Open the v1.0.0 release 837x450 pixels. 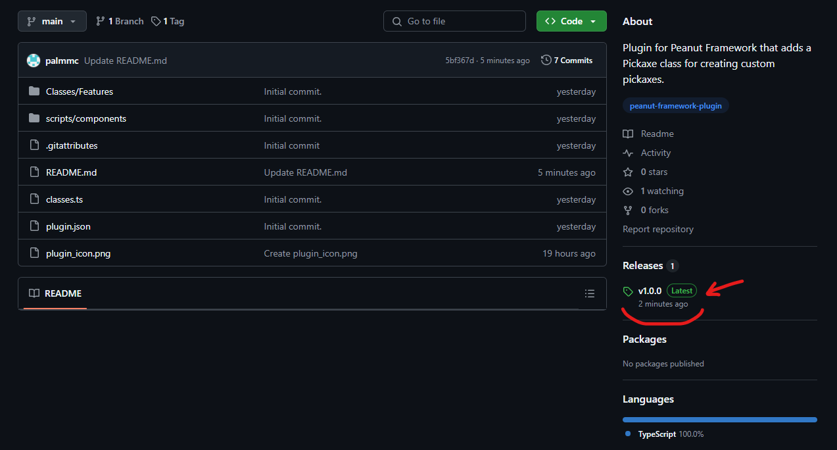(x=650, y=291)
